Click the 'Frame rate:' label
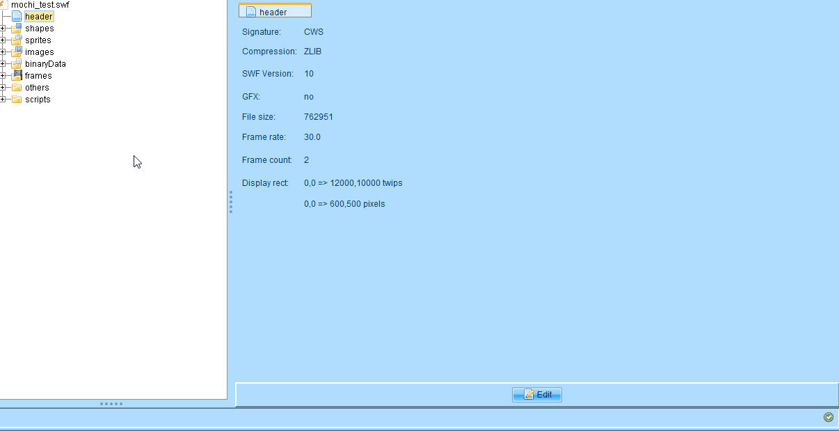The height and width of the screenshot is (431, 839). (264, 137)
